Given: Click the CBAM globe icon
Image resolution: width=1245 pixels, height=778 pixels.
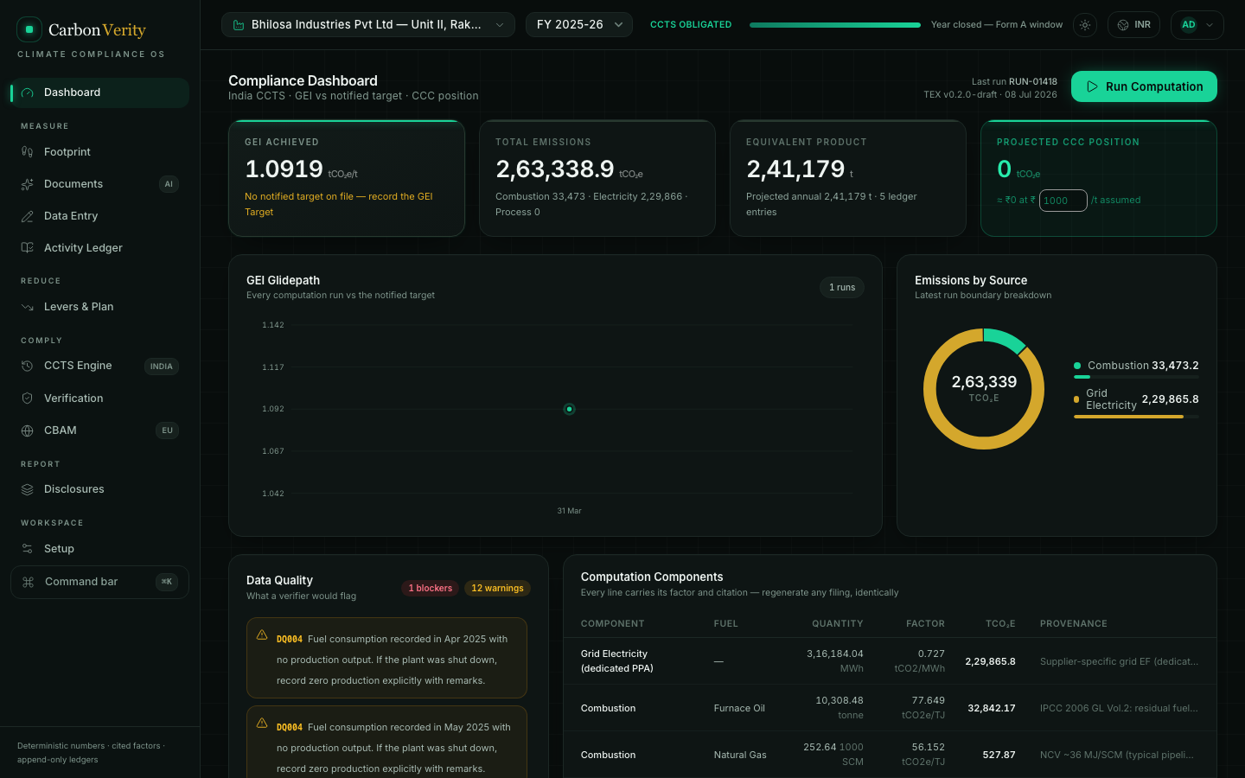Looking at the screenshot, I should click(x=28, y=430).
